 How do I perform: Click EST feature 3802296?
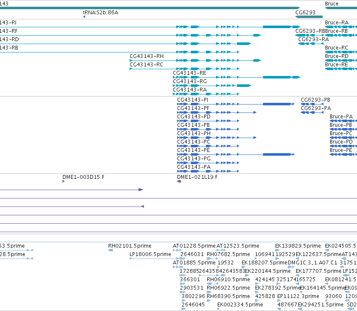tap(193, 296)
